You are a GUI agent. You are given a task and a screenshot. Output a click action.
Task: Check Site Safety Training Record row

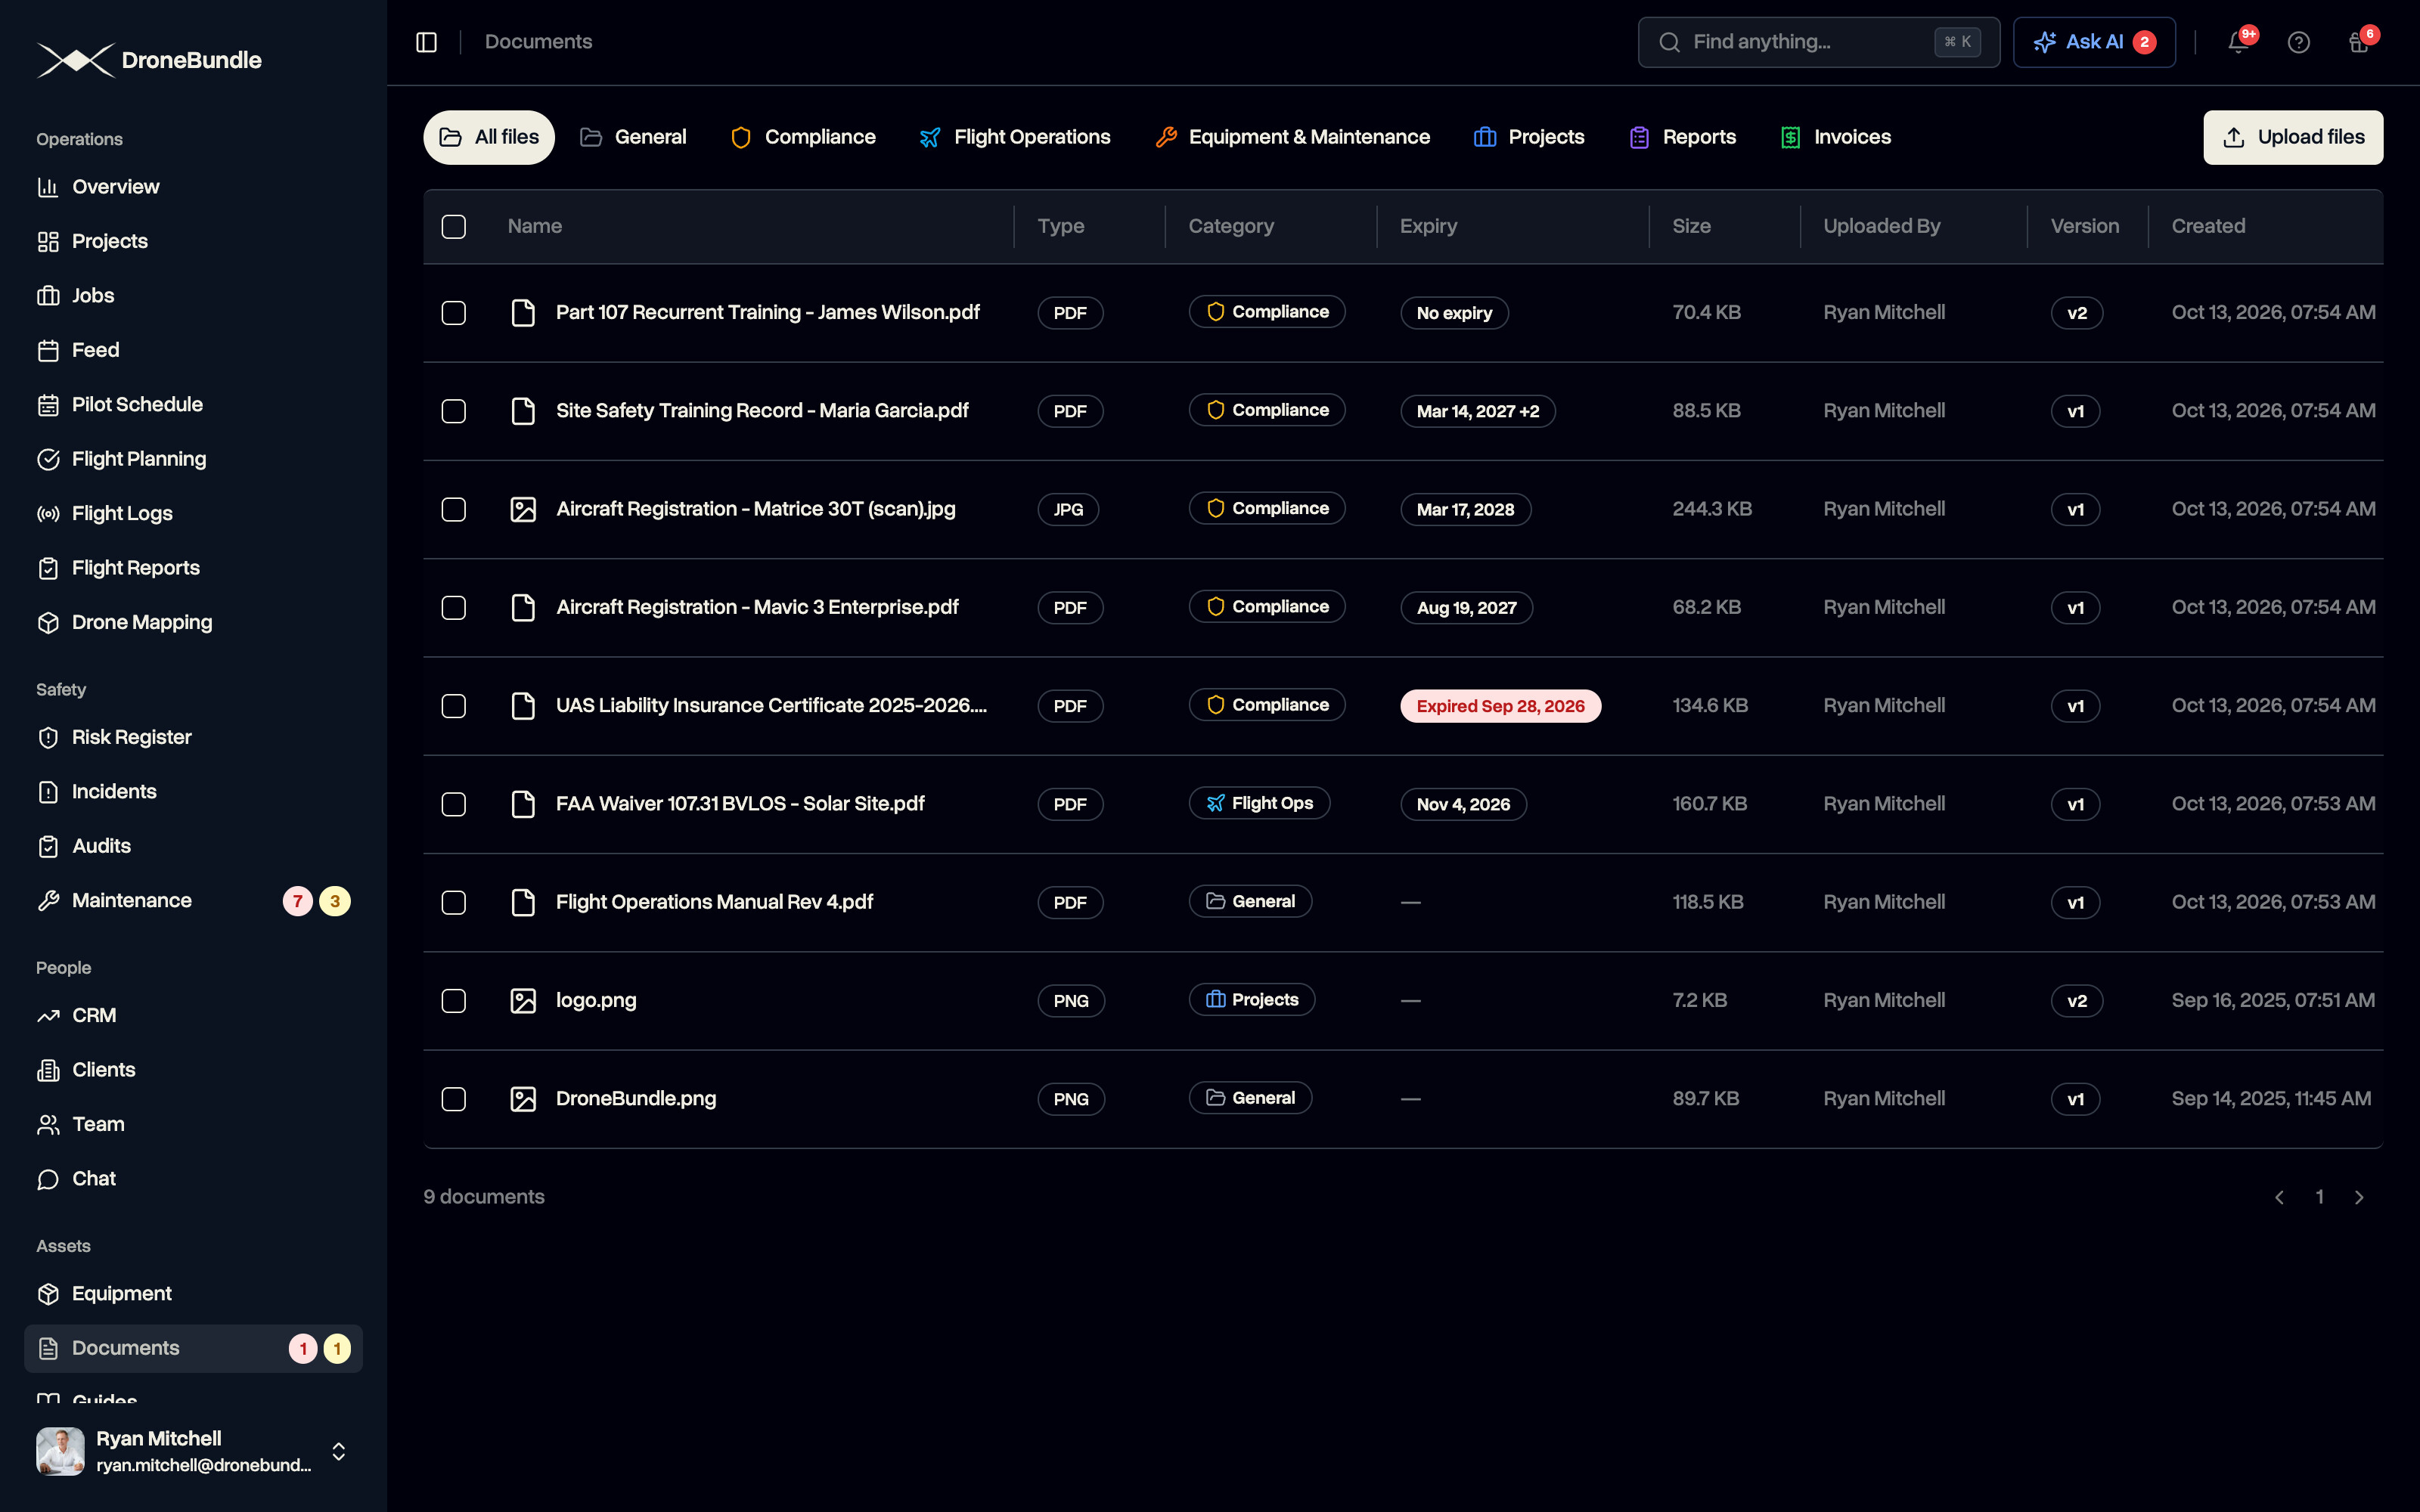[x=454, y=411]
